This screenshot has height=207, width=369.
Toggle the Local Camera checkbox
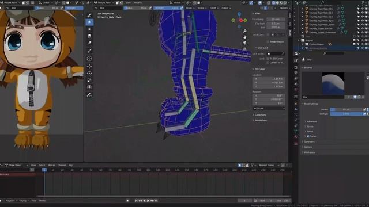coord(268,34)
